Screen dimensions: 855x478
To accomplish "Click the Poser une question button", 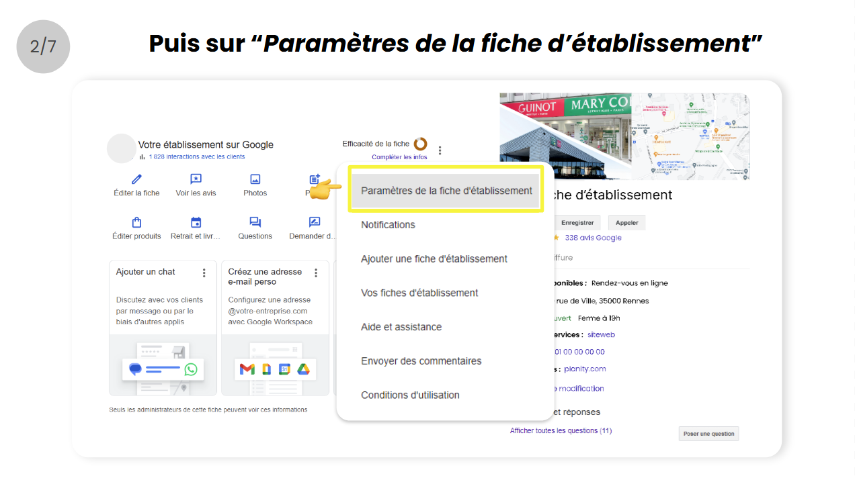I will [x=708, y=434].
